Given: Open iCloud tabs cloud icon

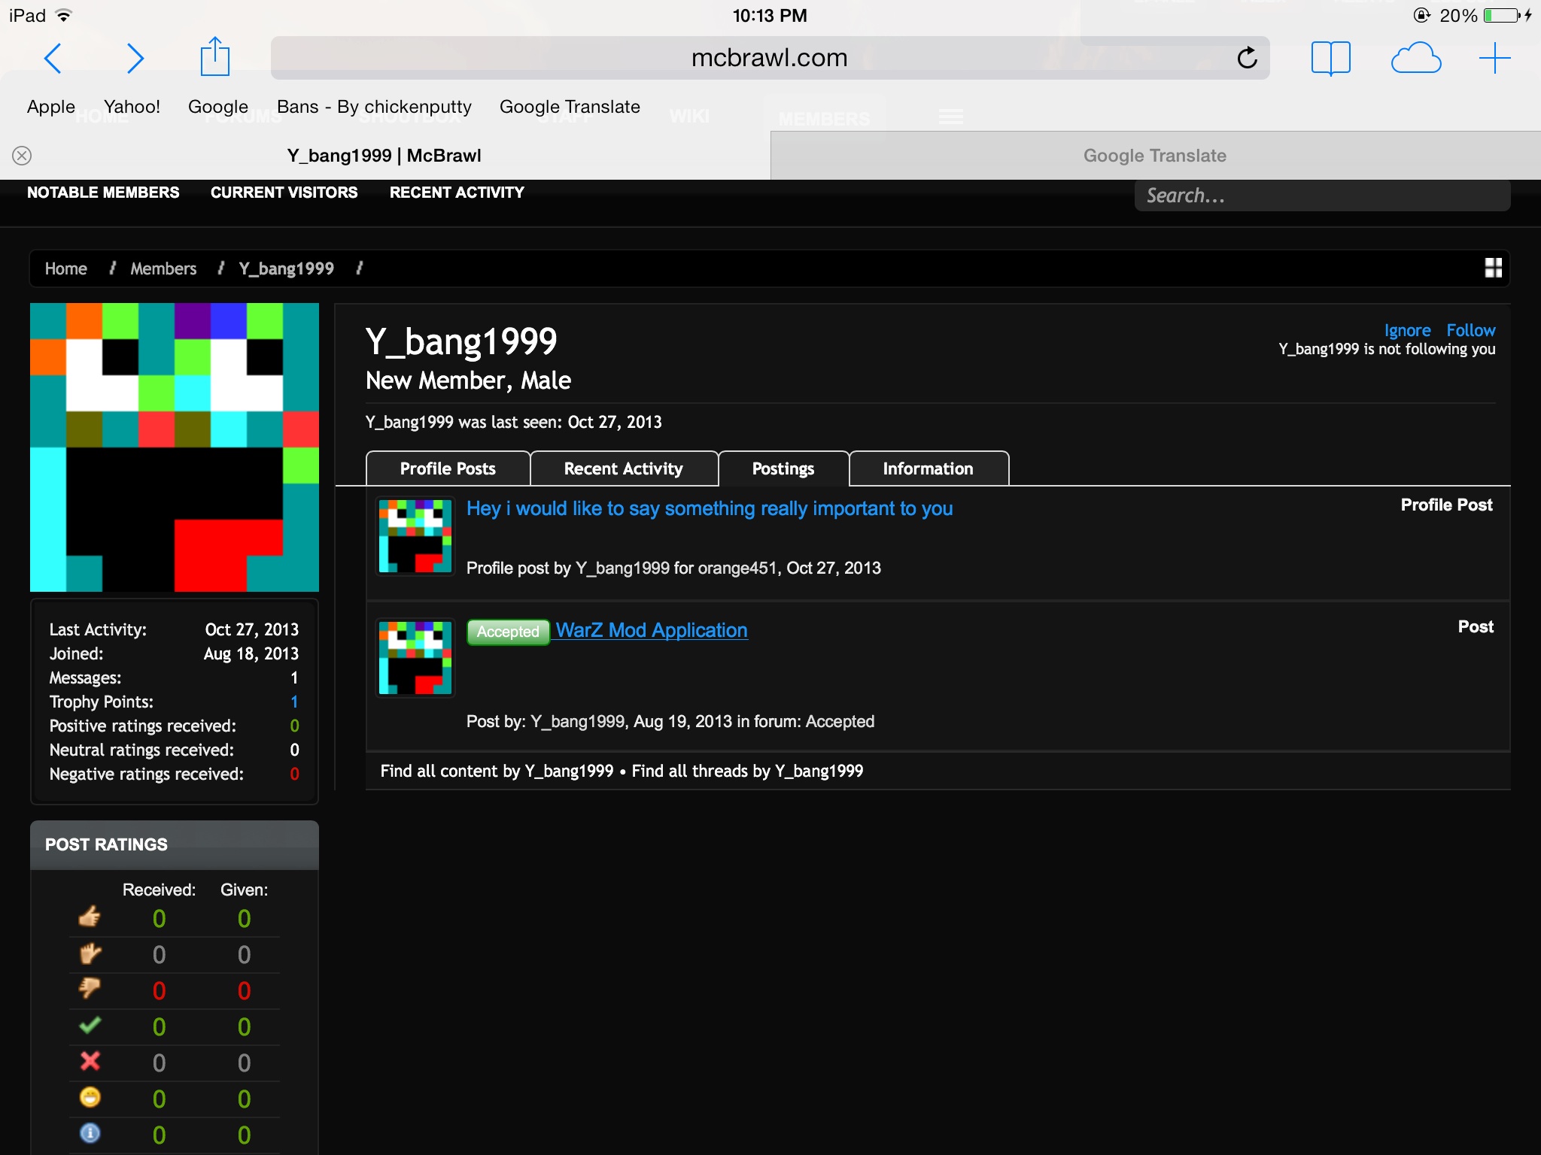Looking at the screenshot, I should coord(1415,58).
